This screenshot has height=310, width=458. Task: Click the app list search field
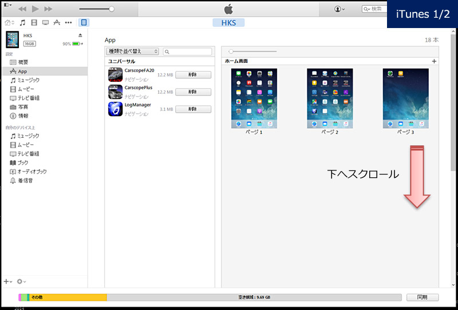[188, 51]
